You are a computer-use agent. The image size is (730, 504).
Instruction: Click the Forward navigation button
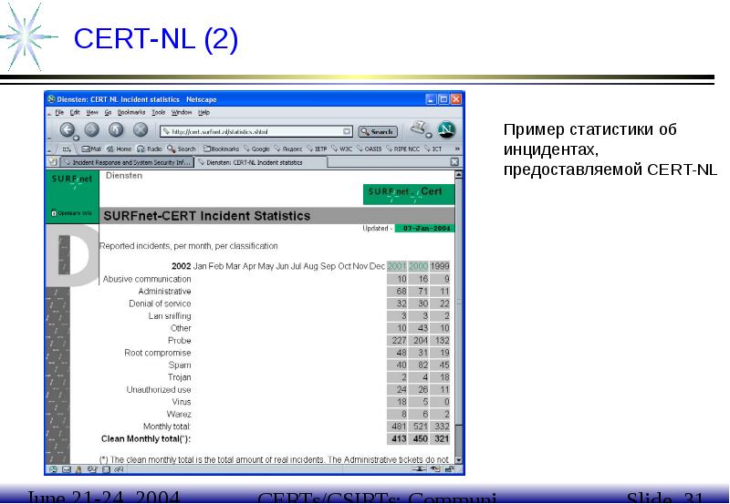92,129
